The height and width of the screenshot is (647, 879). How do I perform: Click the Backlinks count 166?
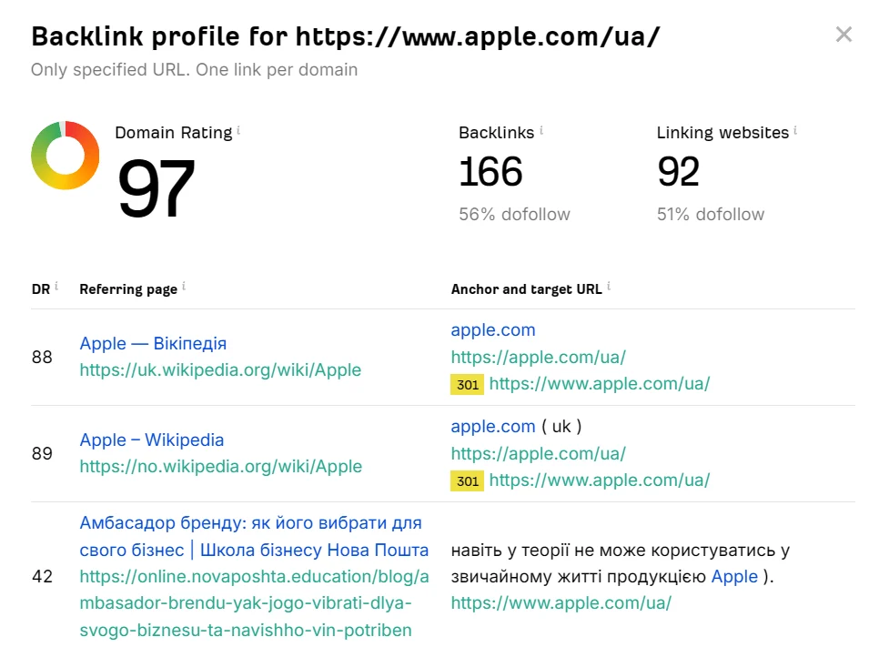click(x=490, y=172)
